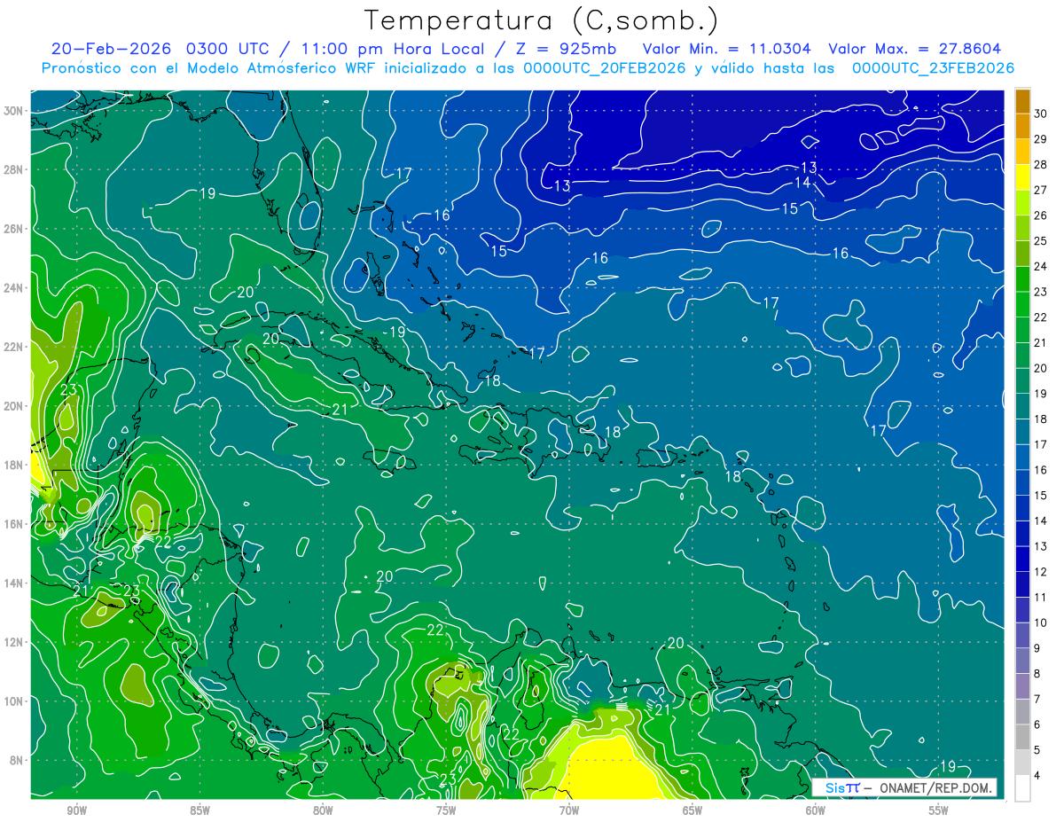
Task: Select the date '20-Feb-2026' in the header
Action: (112, 49)
